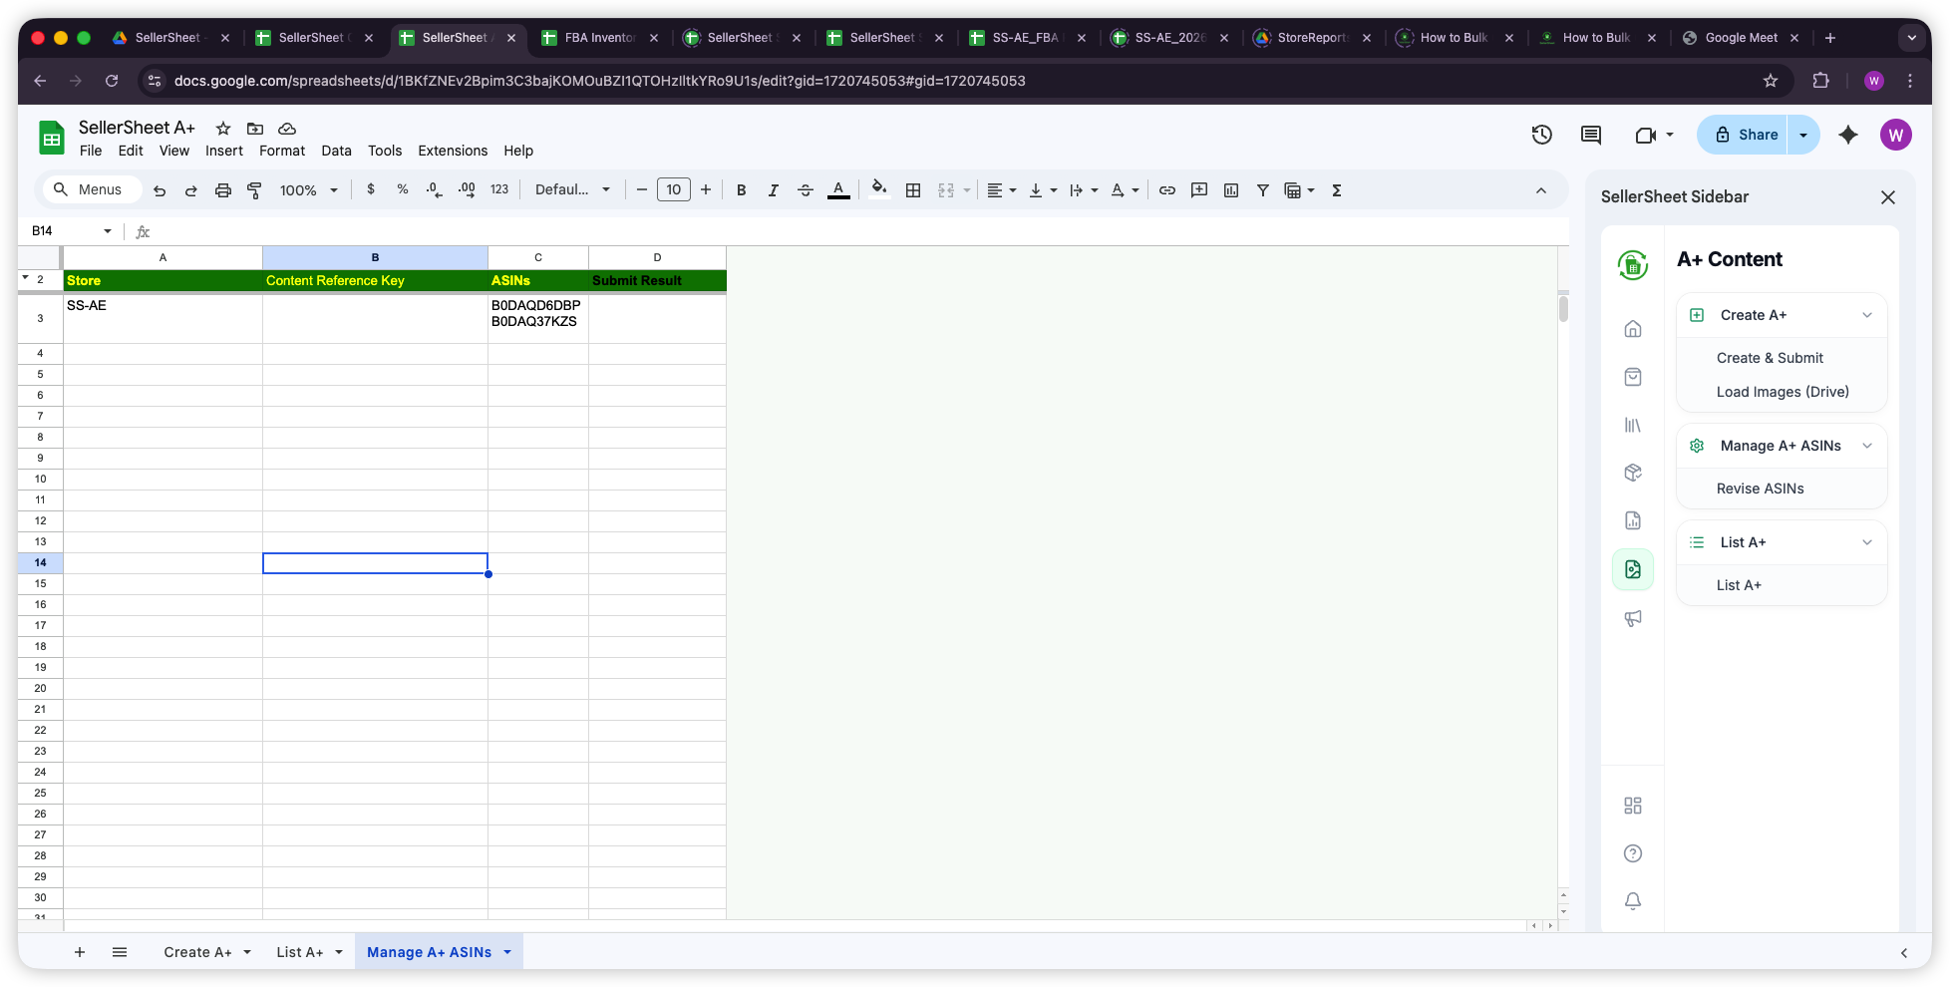
Task: Collapse the Create A+ section chevron
Action: (x=1868, y=314)
